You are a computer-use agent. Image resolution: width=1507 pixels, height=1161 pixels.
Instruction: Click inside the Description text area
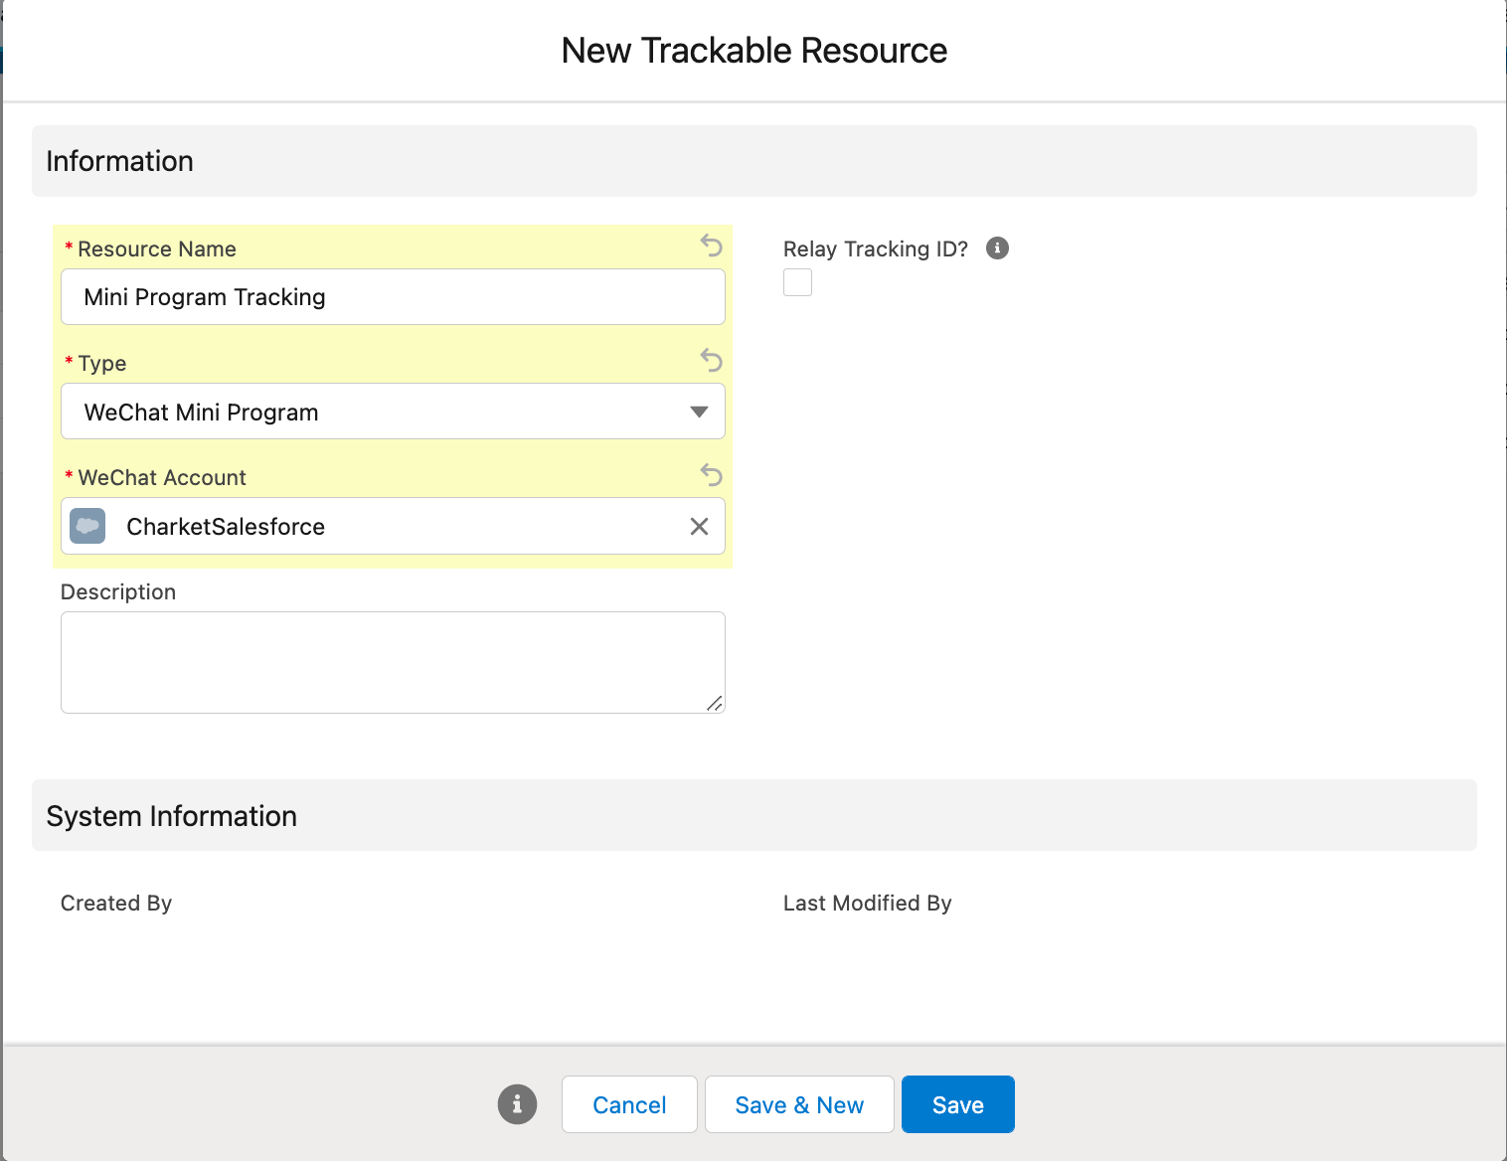tap(393, 661)
